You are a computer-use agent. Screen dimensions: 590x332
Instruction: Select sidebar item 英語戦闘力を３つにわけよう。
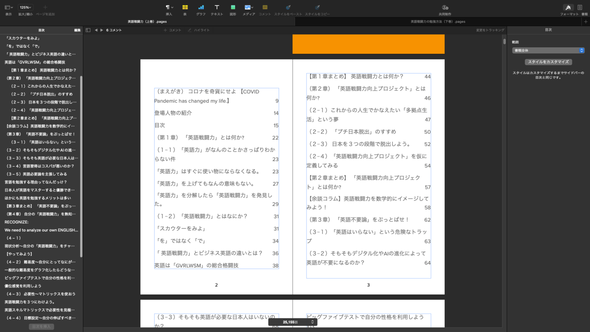(x=30, y=302)
